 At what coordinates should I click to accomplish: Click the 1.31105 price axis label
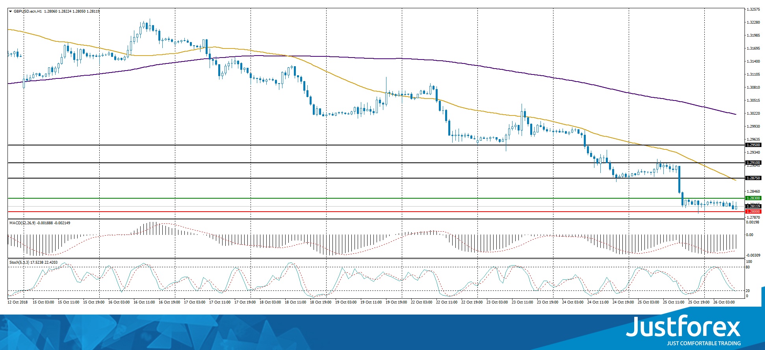coord(754,74)
